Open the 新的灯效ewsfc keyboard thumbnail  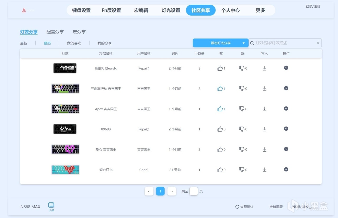(65, 68)
